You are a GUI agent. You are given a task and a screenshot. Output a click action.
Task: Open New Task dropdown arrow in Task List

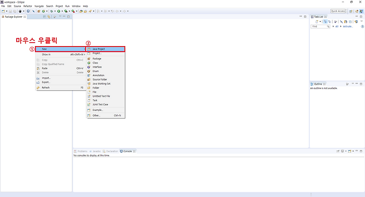pyautogui.click(x=320, y=22)
